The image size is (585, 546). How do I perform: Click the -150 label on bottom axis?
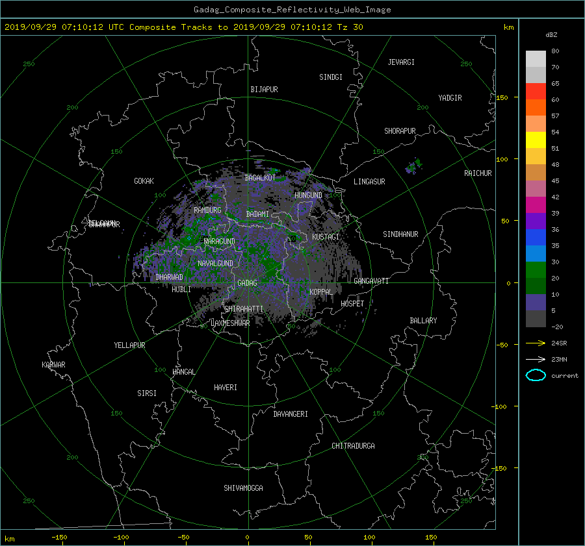pos(59,538)
